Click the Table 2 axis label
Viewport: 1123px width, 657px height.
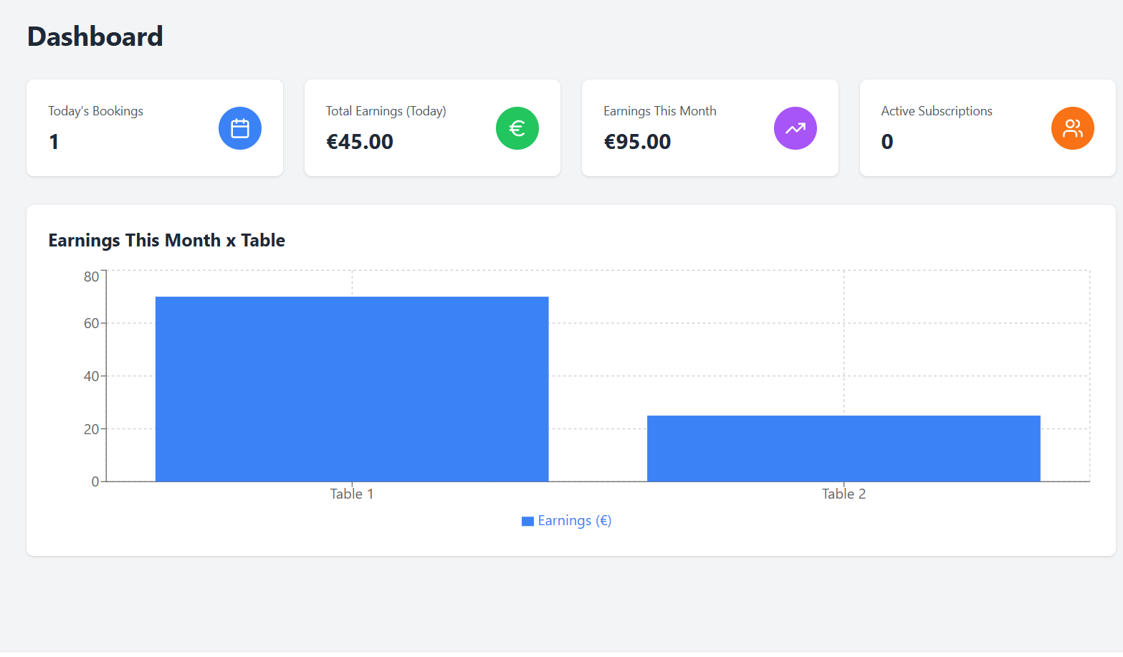(844, 493)
